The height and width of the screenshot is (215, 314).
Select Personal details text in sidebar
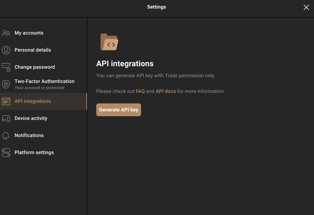33,50
